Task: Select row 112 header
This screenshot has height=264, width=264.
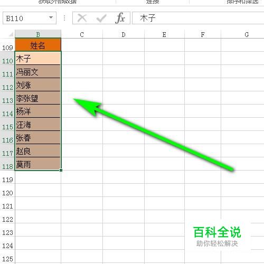Action: (x=7, y=84)
